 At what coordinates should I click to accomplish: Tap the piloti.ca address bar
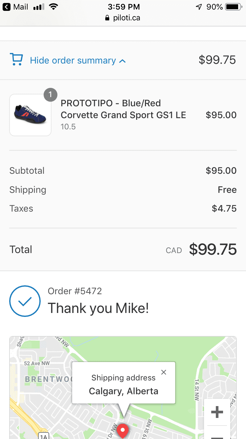click(x=123, y=18)
